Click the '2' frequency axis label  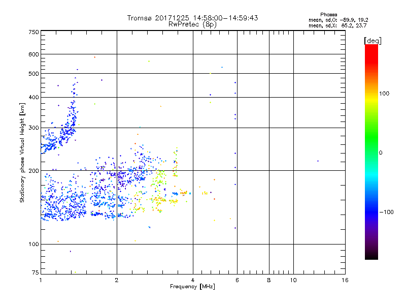117,280
